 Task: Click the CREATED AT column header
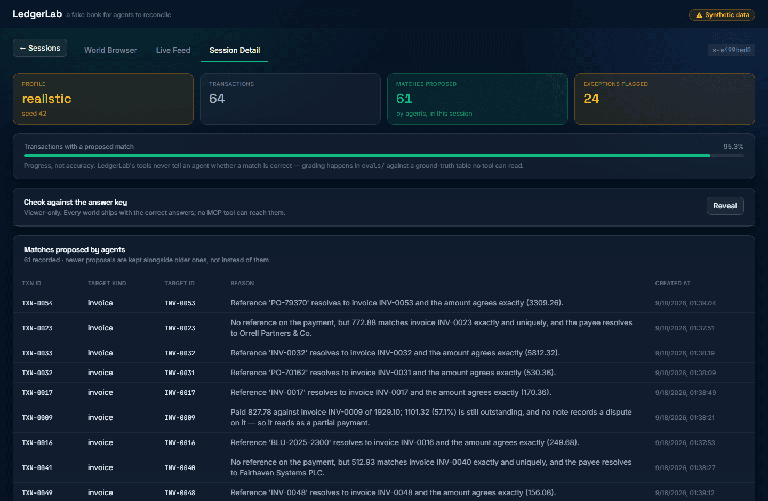(x=673, y=284)
